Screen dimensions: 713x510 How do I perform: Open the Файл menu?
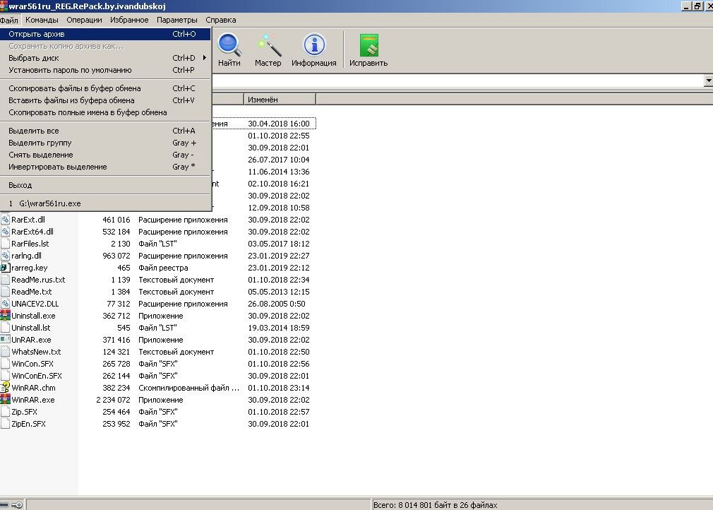(9, 20)
